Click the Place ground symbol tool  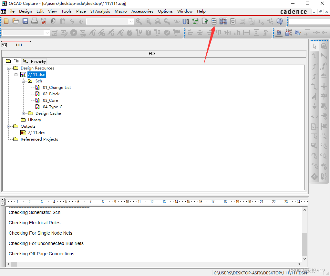pos(315,106)
